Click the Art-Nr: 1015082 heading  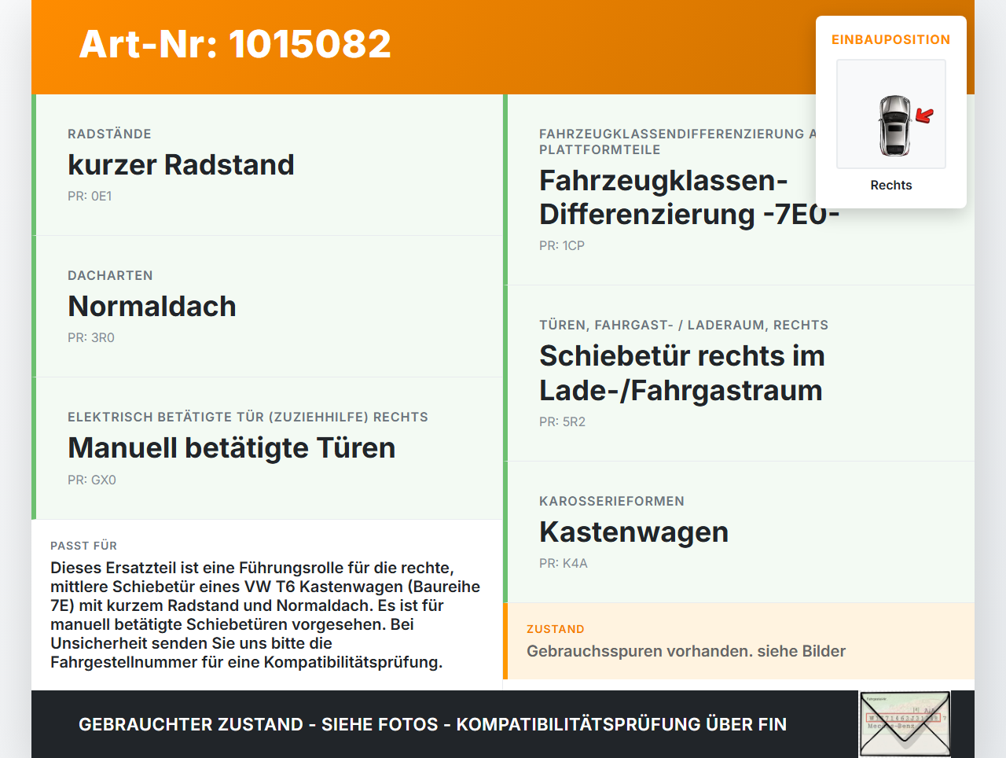click(x=235, y=44)
